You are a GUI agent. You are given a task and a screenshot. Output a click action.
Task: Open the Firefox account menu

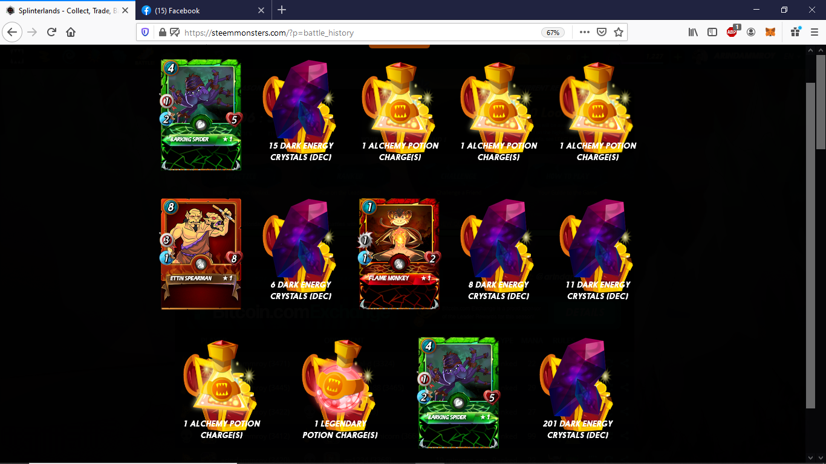point(751,32)
